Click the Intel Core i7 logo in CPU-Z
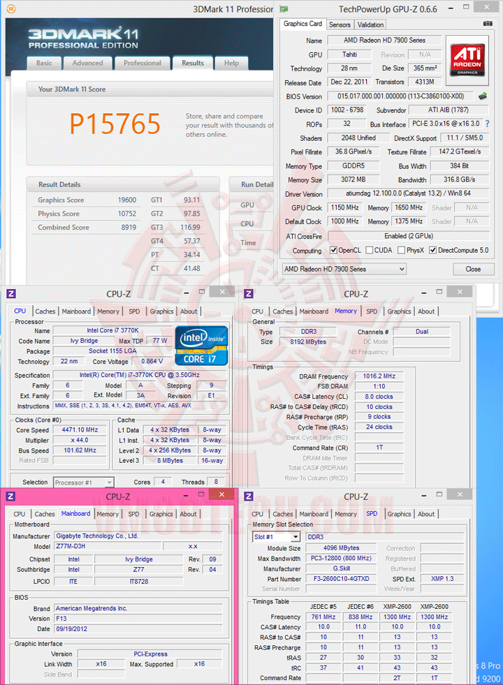503x685 pixels. (201, 346)
